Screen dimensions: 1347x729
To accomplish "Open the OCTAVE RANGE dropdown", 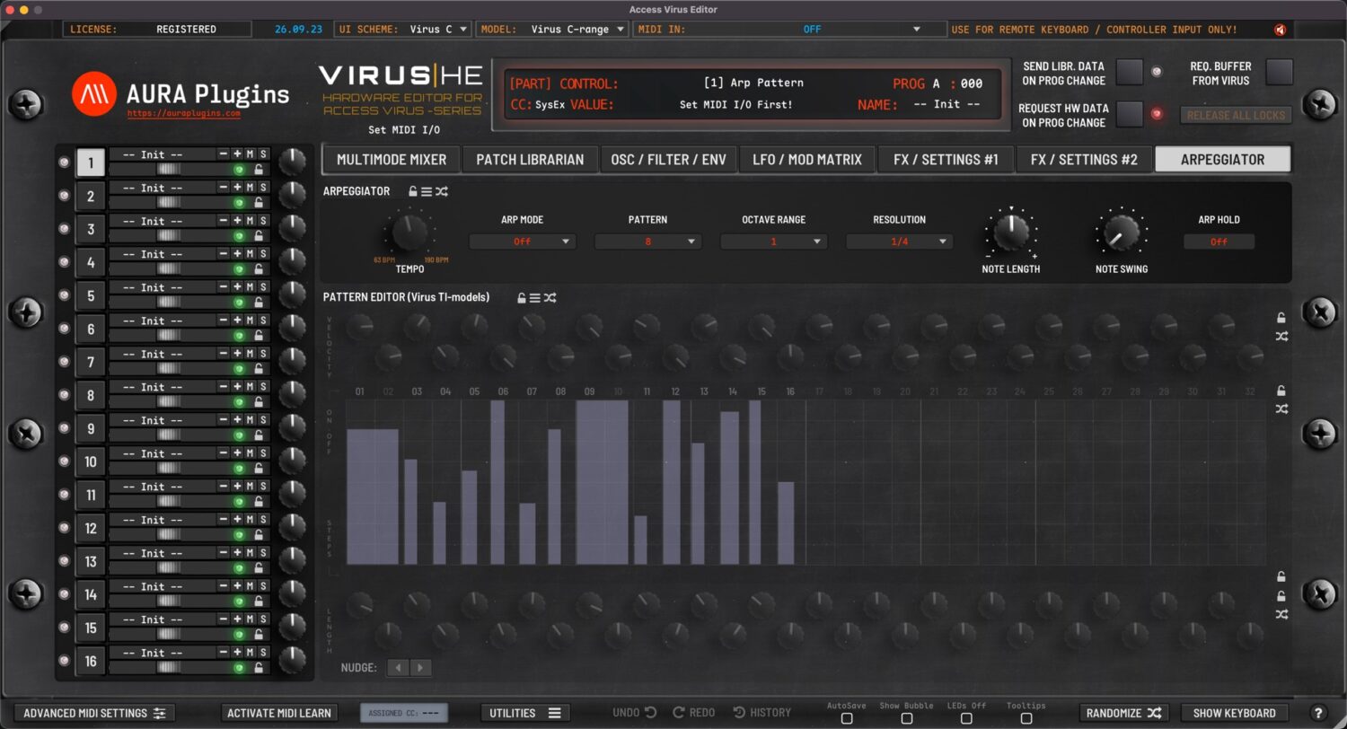I will [x=774, y=242].
